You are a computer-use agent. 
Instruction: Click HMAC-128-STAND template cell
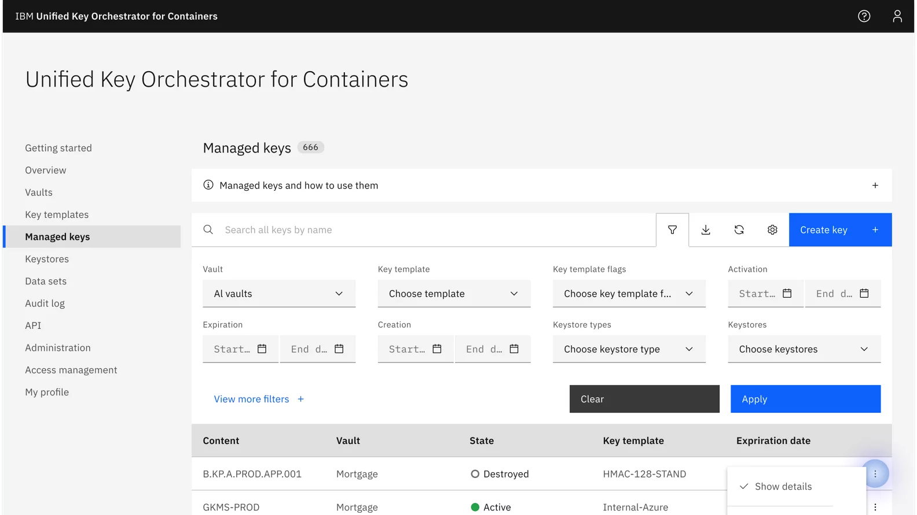point(644,474)
